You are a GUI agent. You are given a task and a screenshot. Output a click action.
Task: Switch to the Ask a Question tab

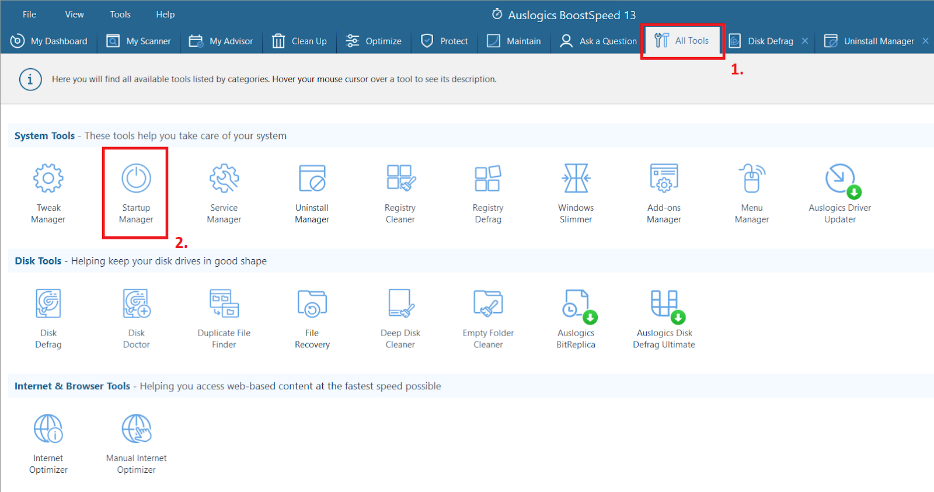pyautogui.click(x=598, y=41)
